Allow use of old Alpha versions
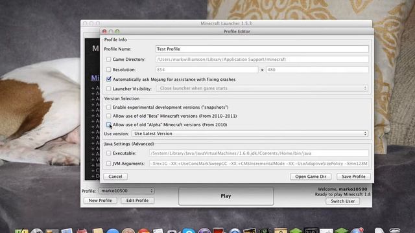415x233 pixels. tap(108, 124)
